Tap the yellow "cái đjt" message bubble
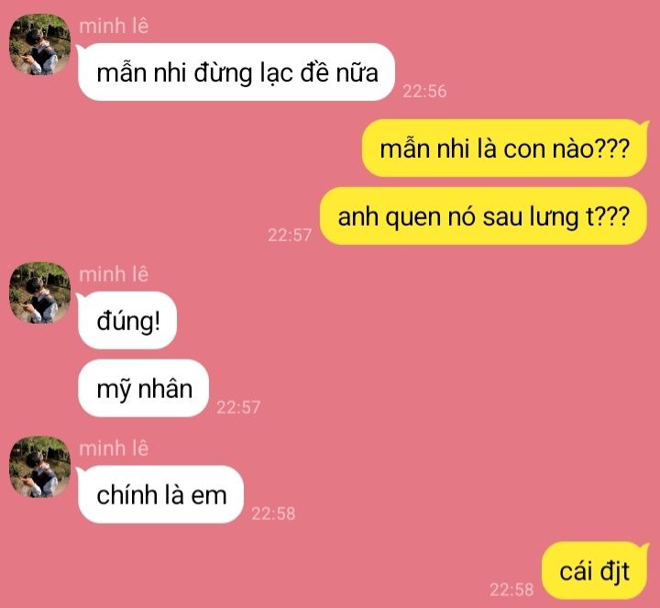This screenshot has width=660, height=608. (594, 570)
